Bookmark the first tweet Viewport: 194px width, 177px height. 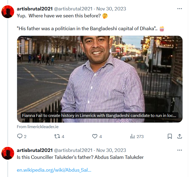tap(170, 136)
